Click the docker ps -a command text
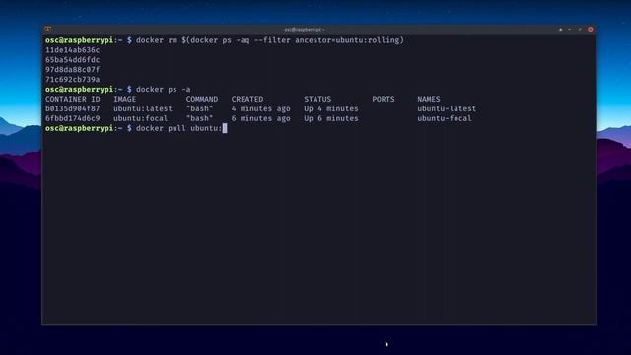Screen dimensions: 631x355 point(163,89)
